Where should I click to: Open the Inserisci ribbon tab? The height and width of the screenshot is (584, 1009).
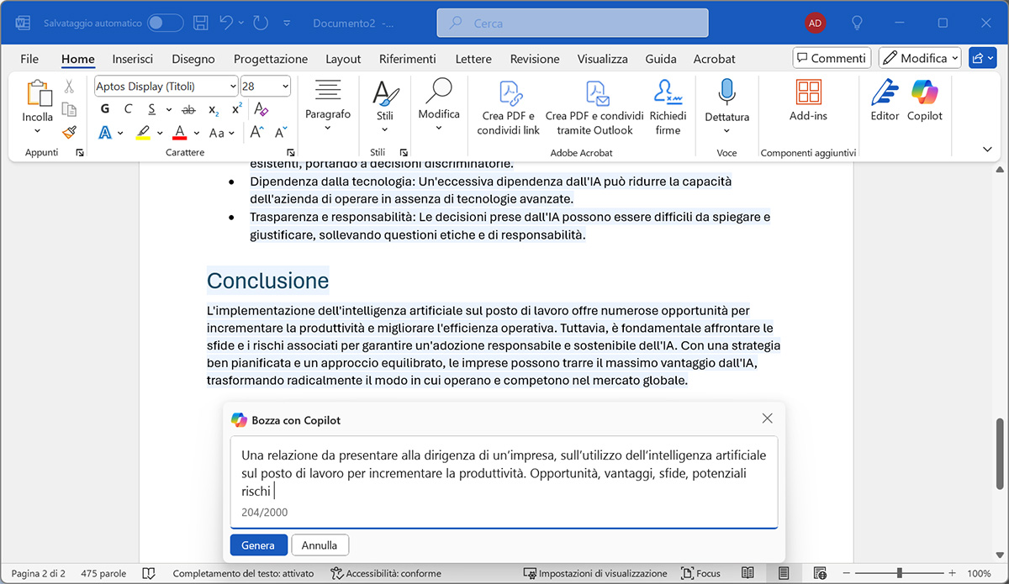(133, 59)
